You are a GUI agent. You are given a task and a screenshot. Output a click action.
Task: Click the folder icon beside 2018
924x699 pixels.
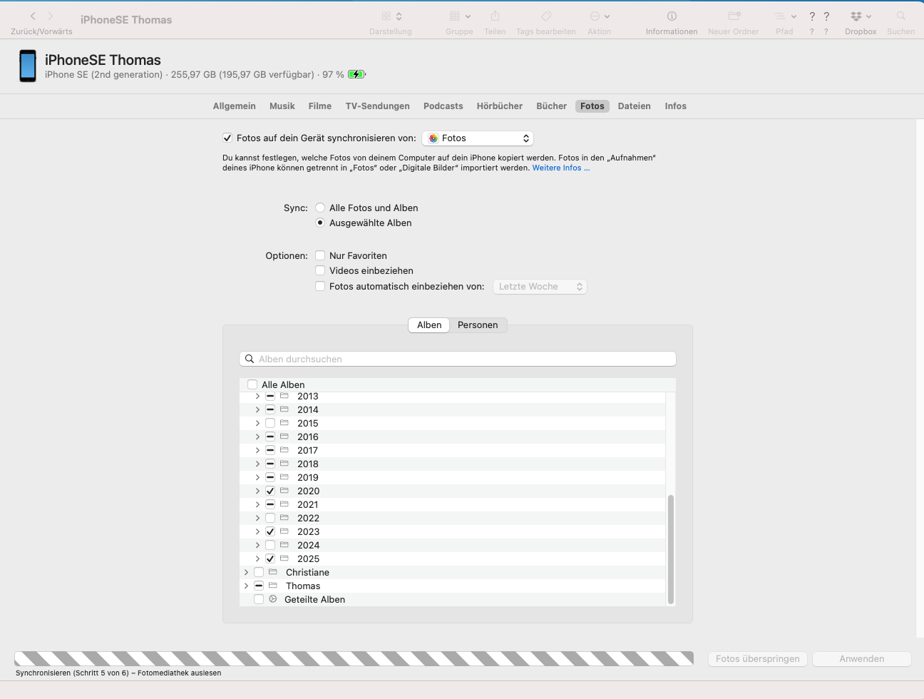[x=284, y=464]
